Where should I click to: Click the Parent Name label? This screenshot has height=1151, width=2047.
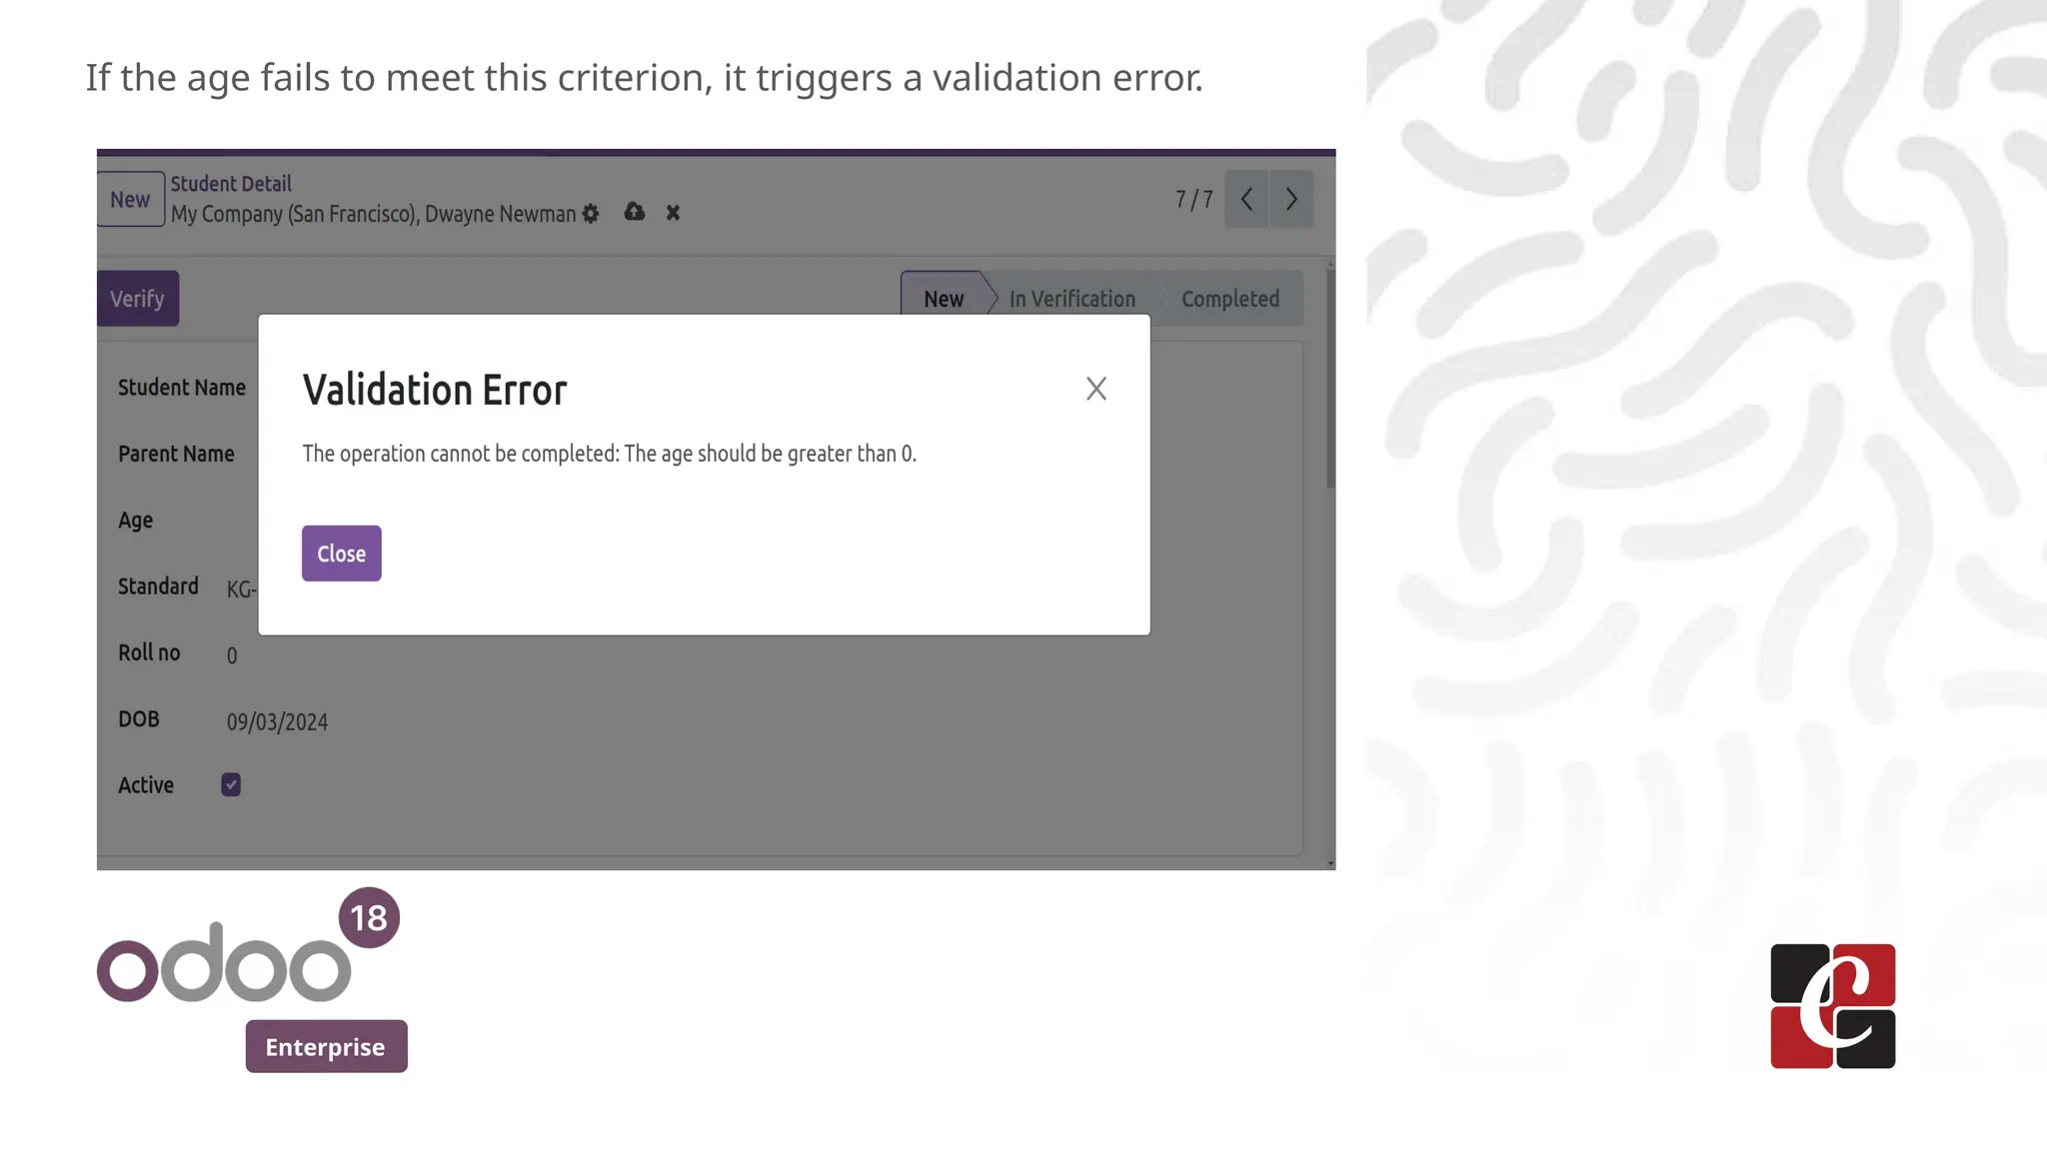click(176, 454)
